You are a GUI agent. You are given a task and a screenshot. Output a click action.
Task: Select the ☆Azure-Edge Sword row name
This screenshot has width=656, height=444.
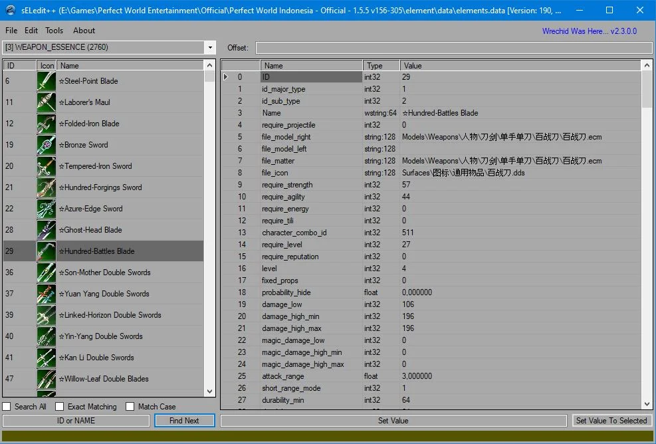(91, 209)
